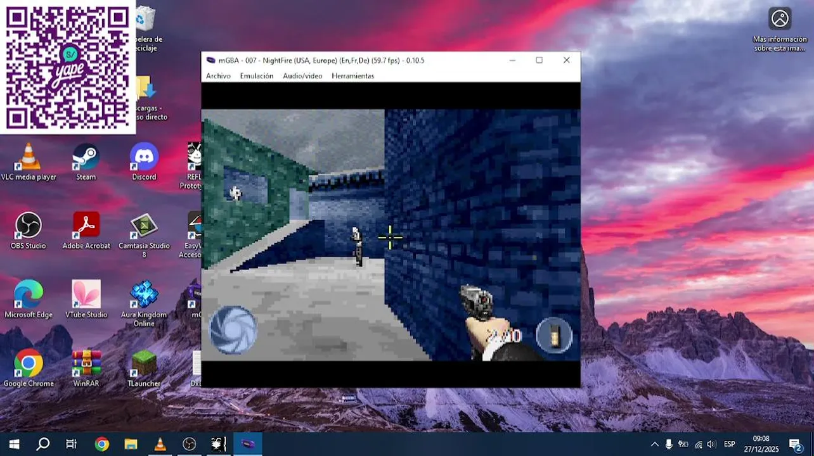
Task: Open Task View from the taskbar
Action: (x=72, y=444)
